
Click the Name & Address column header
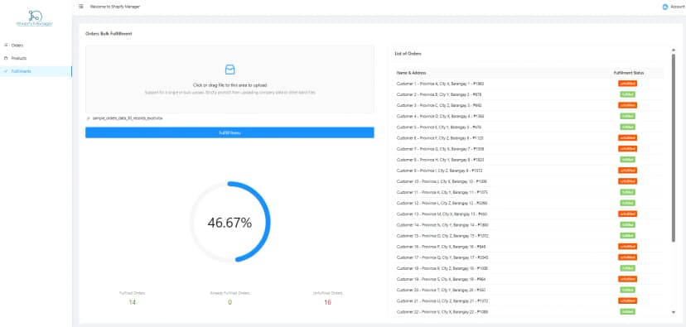[411, 73]
